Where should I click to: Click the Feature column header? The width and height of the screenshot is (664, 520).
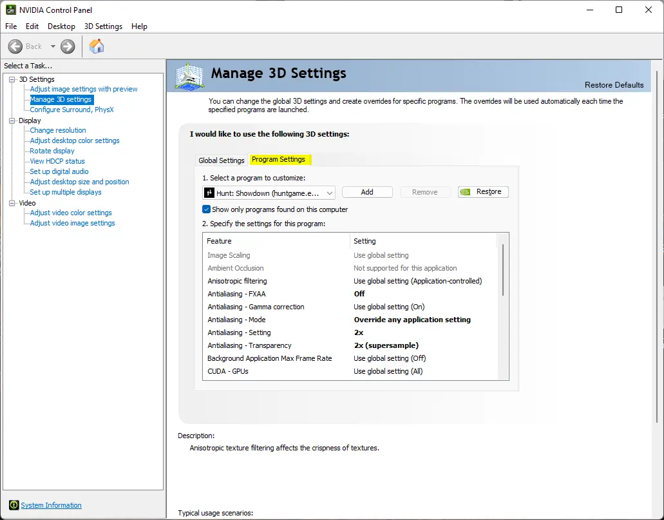coord(276,241)
